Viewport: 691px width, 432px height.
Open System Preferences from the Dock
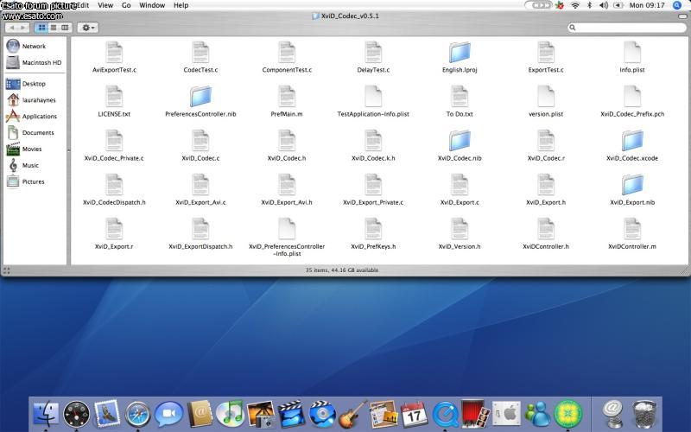point(506,414)
